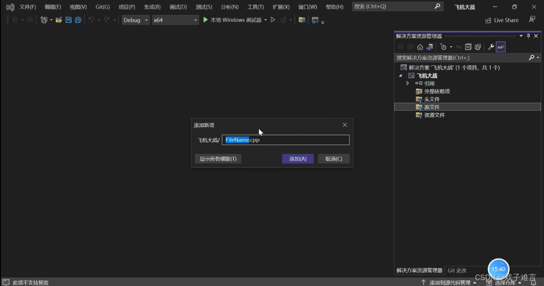
Task: Click the save file icon
Action: (68, 20)
